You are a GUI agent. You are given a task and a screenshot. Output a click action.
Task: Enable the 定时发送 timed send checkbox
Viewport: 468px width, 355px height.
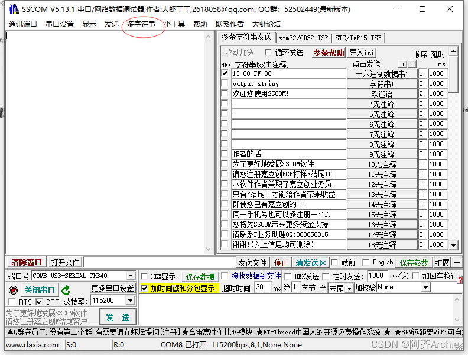[x=326, y=276]
